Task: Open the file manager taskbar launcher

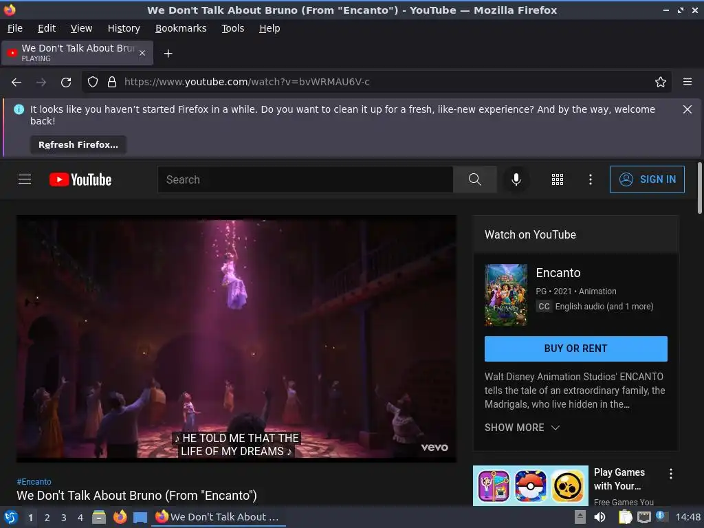Action: [x=99, y=517]
